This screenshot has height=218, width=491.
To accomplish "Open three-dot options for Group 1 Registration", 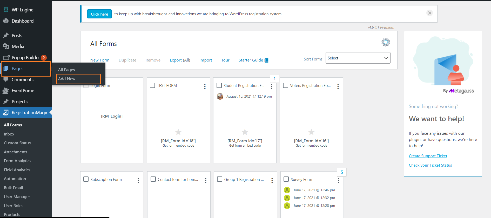I will [272, 180].
